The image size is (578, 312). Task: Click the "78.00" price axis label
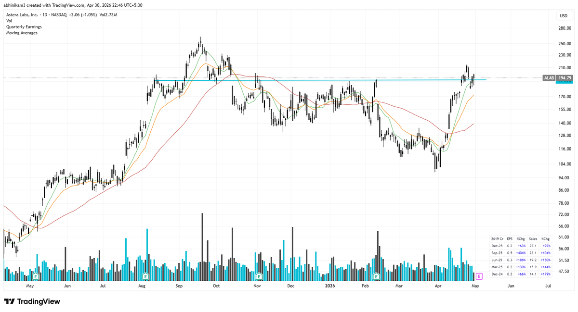565,203
